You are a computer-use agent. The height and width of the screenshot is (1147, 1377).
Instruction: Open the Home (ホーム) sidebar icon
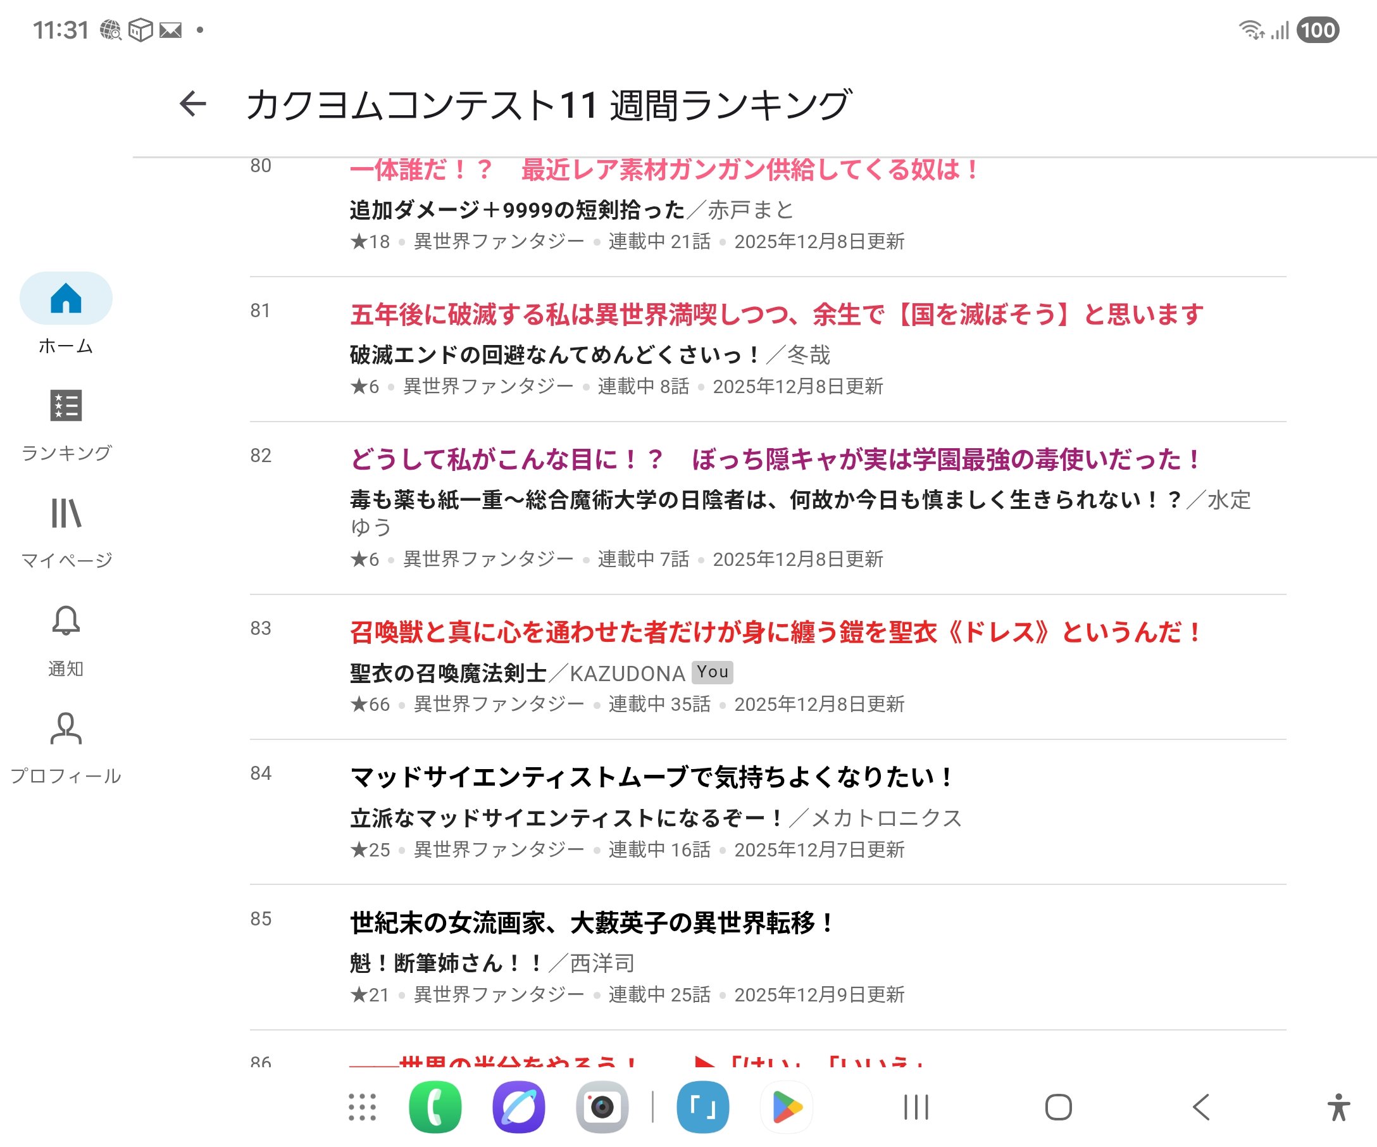[66, 298]
